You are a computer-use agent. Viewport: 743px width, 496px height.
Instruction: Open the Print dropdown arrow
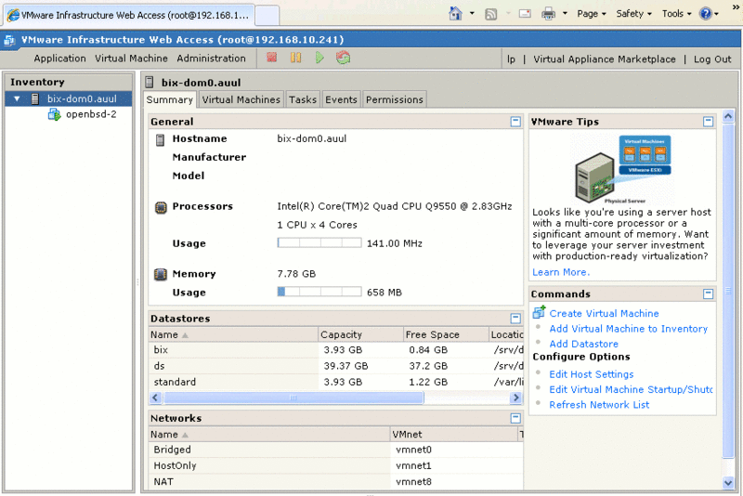coord(565,13)
